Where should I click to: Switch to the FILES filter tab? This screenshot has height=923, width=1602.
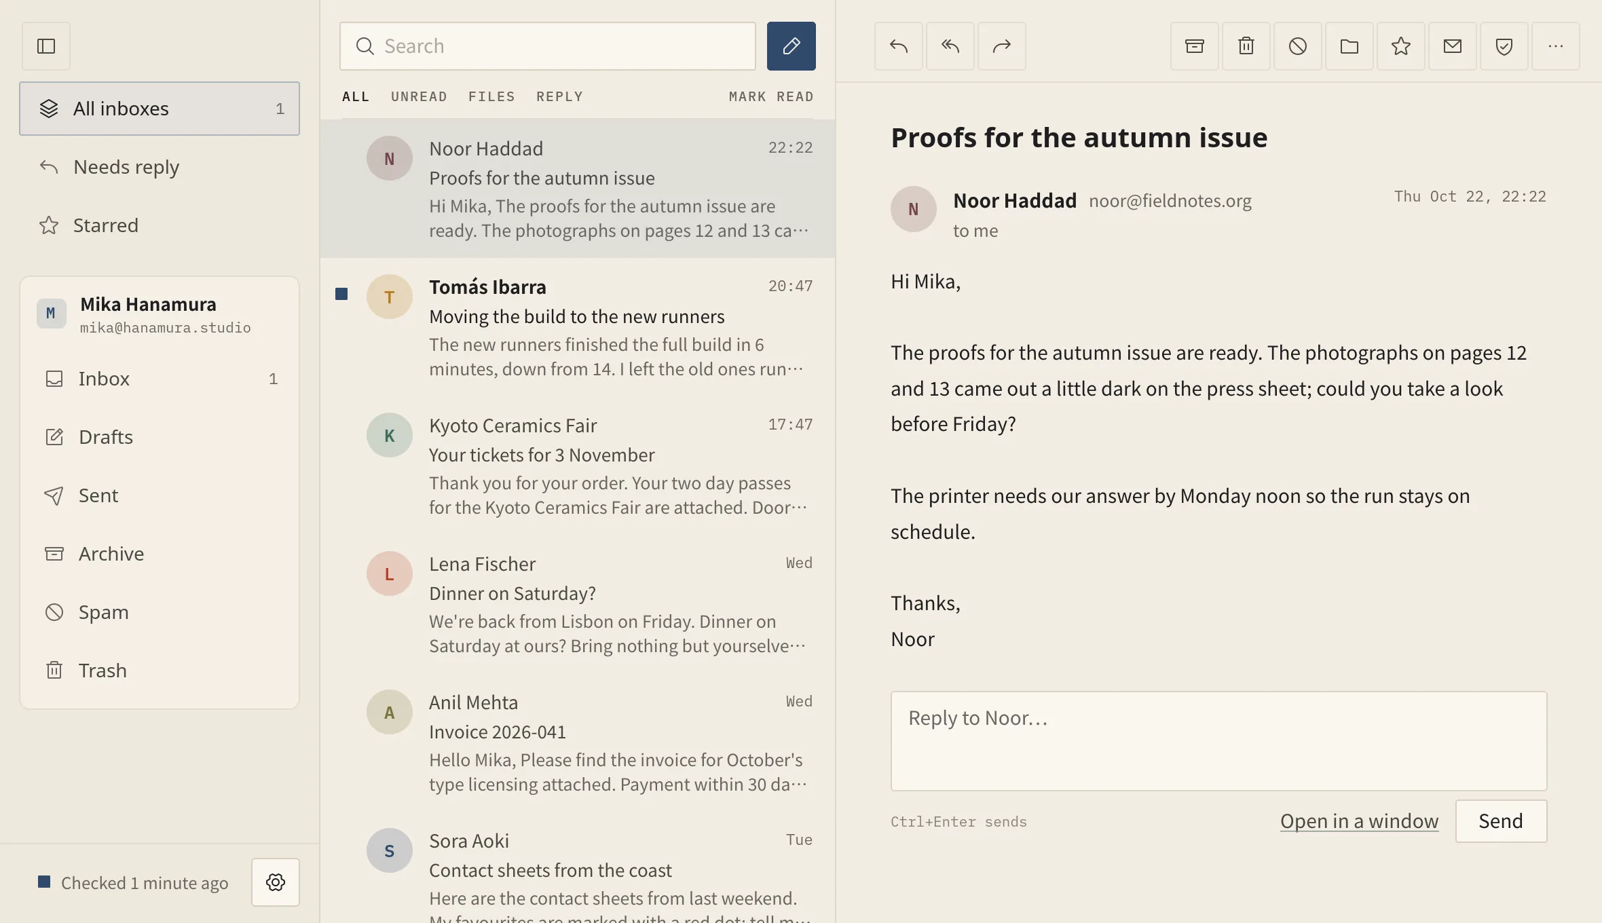(491, 96)
